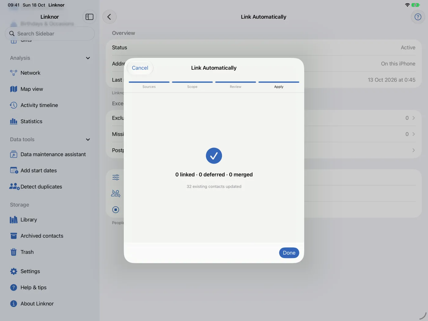Click the Wi-Fi indicator in status bar
The image size is (428, 321).
(x=407, y=5)
